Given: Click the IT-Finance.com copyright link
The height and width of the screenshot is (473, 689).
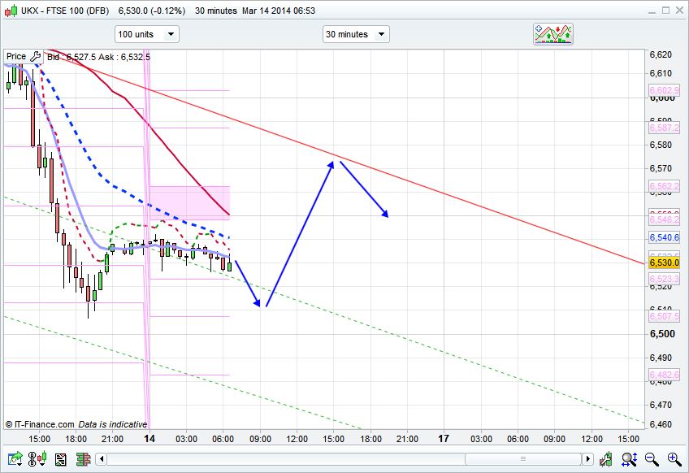Looking at the screenshot, I should point(40,424).
